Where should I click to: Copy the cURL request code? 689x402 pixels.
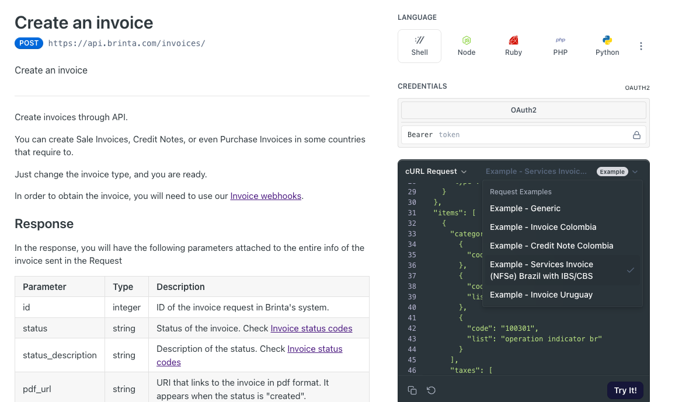[412, 390]
